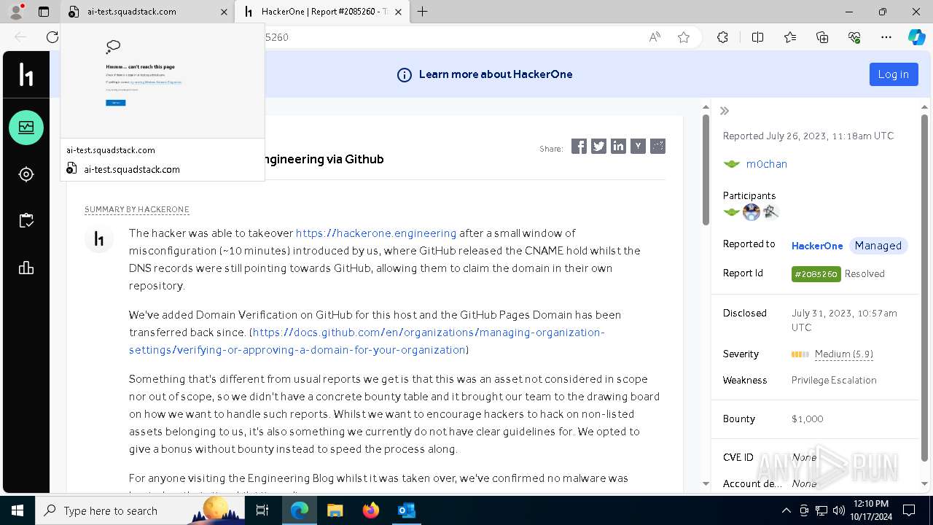Viewport: 933px width, 525px height.
Task: Click ai-test.squadstack.com entry in tab preview
Action: (x=132, y=169)
